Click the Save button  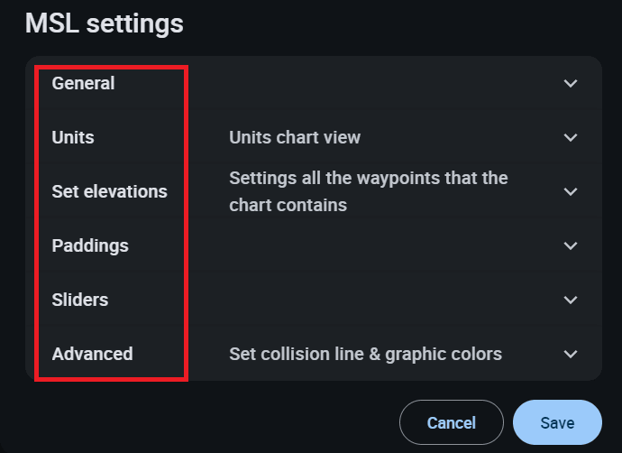(x=556, y=422)
